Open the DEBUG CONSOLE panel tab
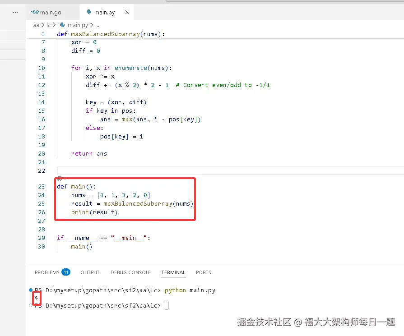The image size is (404, 336). pyautogui.click(x=130, y=272)
